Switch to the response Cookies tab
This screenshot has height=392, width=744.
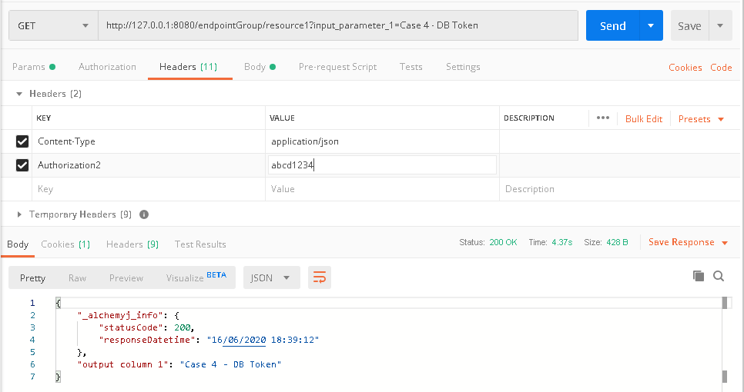click(65, 244)
